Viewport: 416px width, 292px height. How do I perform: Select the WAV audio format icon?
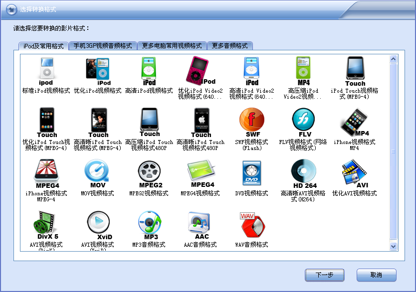tap(252, 225)
